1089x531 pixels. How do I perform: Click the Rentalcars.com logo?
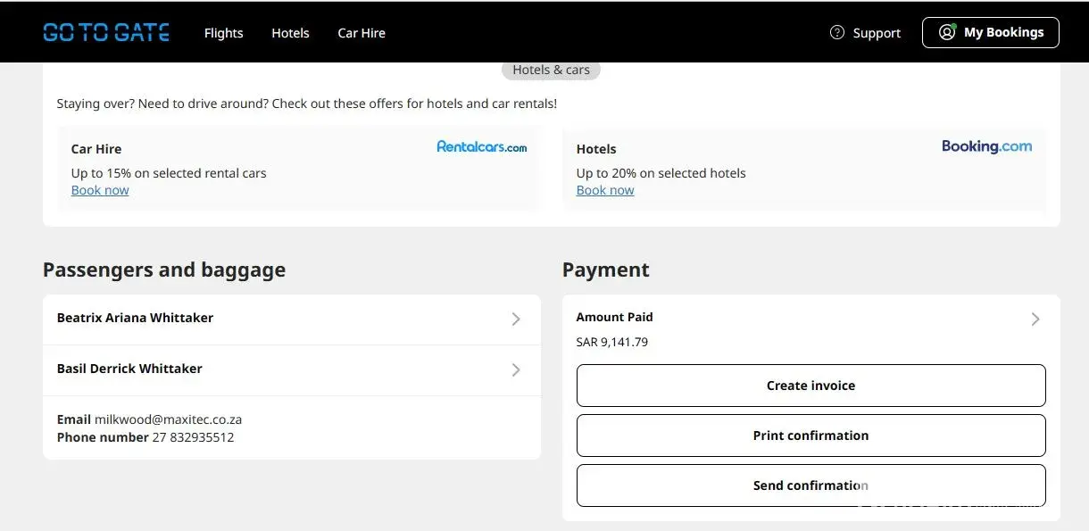pos(481,146)
